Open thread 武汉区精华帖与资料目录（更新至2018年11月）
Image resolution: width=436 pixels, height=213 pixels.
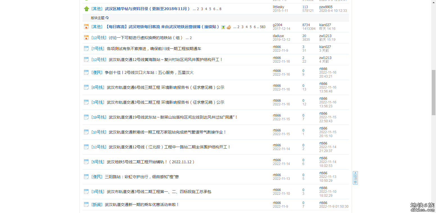pos(147,9)
